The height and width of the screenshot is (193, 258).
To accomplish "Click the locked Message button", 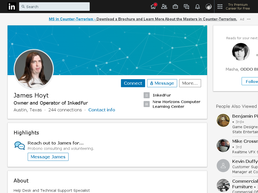I will [162, 83].
